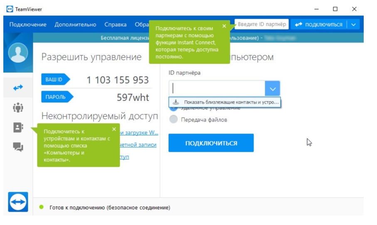Select the Передача файлов radio button
The width and height of the screenshot is (377, 225).
click(x=173, y=119)
